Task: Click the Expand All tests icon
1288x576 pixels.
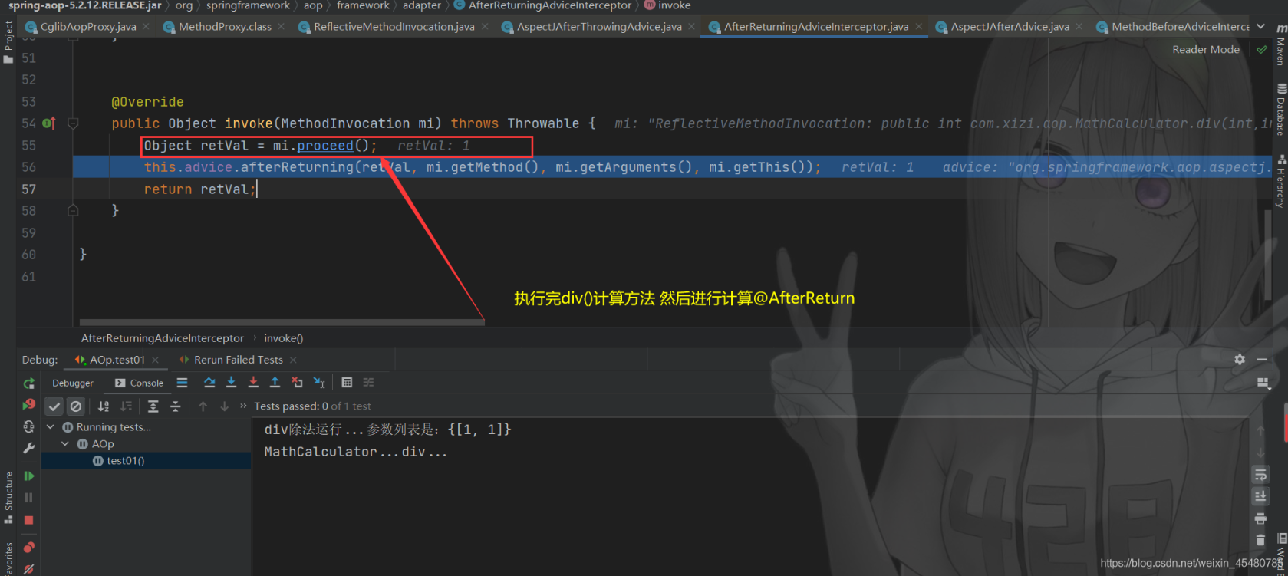Action: click(x=153, y=406)
